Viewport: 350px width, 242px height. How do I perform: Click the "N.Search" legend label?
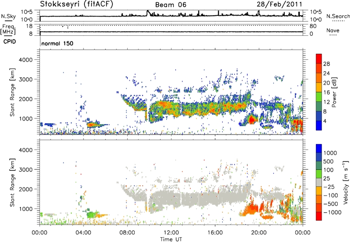[x=338, y=16]
